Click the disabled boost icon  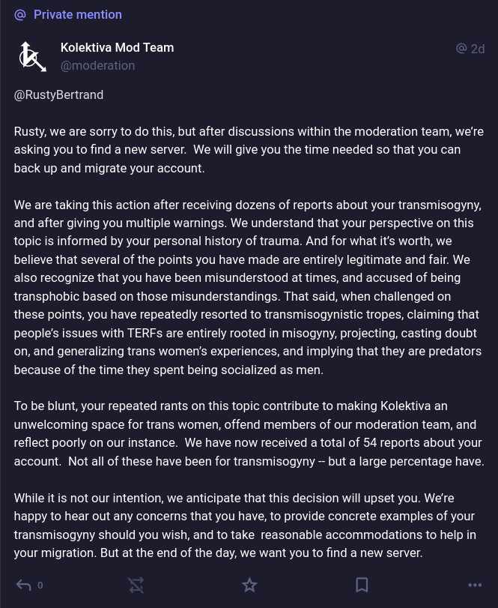click(136, 585)
